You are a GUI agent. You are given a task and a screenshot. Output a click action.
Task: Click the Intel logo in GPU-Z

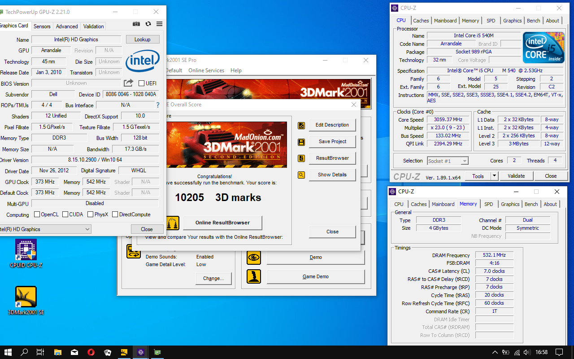point(143,61)
